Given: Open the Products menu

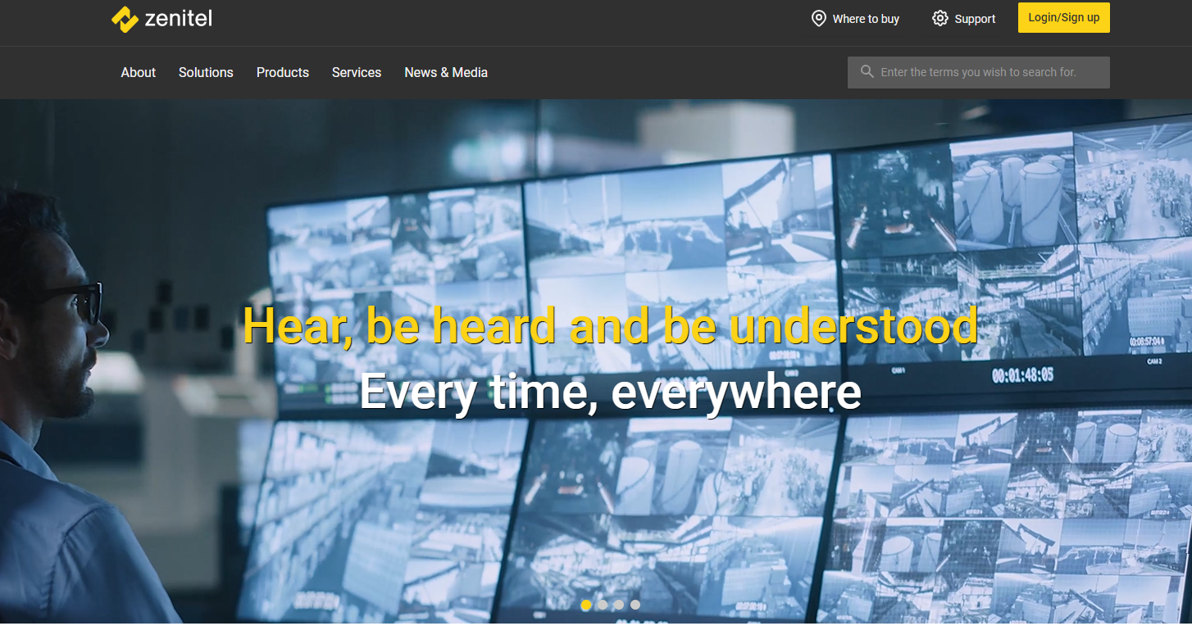Looking at the screenshot, I should coord(282,72).
